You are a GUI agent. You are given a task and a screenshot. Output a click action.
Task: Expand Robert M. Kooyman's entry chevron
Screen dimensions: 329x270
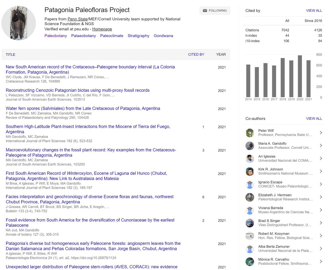(321, 236)
